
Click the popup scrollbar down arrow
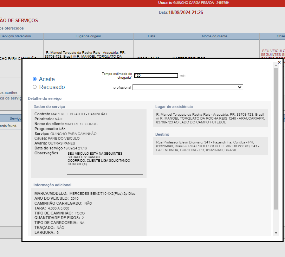(x=276, y=233)
